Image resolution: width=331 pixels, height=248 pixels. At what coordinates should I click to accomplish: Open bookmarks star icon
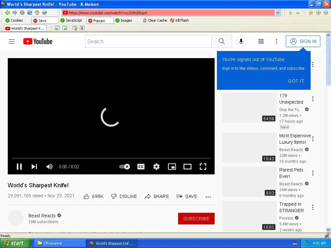(x=311, y=13)
